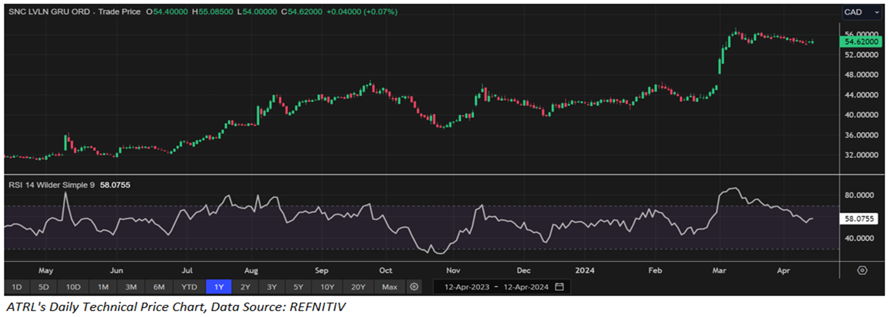
Task: Choose the 10D time range
Action: (x=73, y=287)
